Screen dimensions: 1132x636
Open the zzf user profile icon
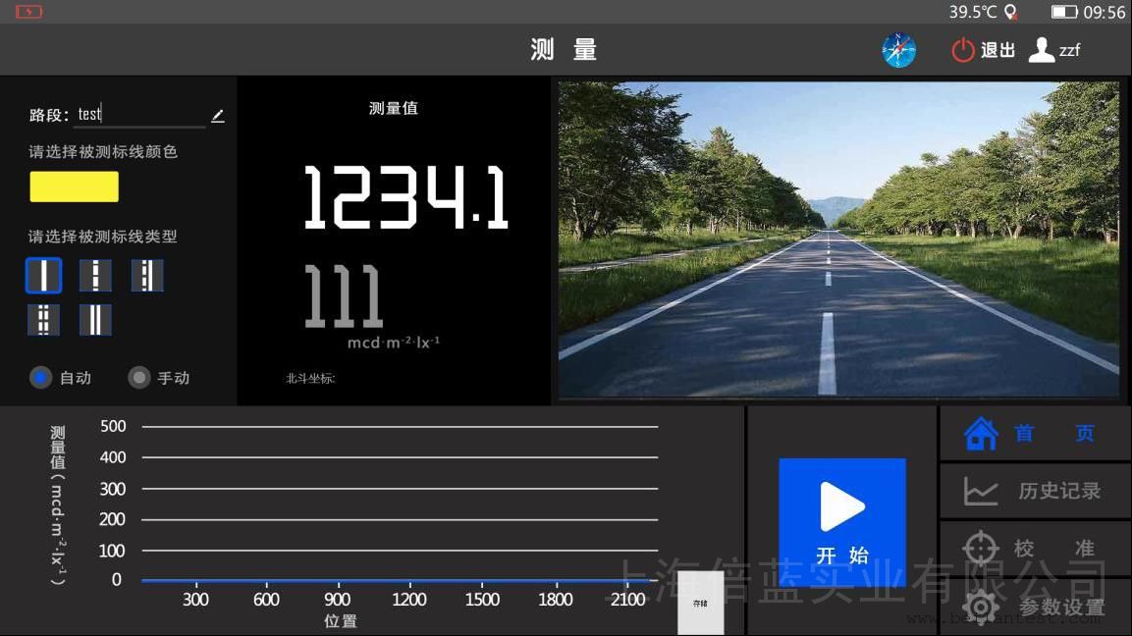[x=1042, y=50]
